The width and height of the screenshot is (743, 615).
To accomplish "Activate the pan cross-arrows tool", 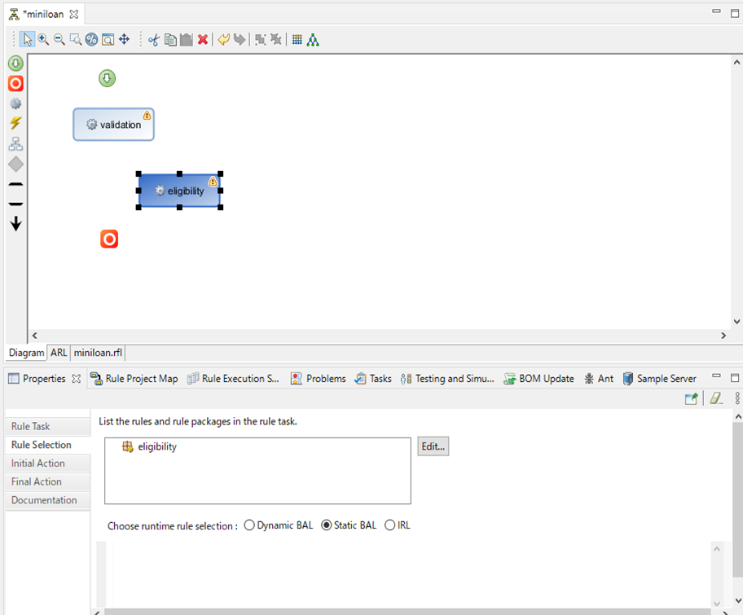I will point(124,39).
